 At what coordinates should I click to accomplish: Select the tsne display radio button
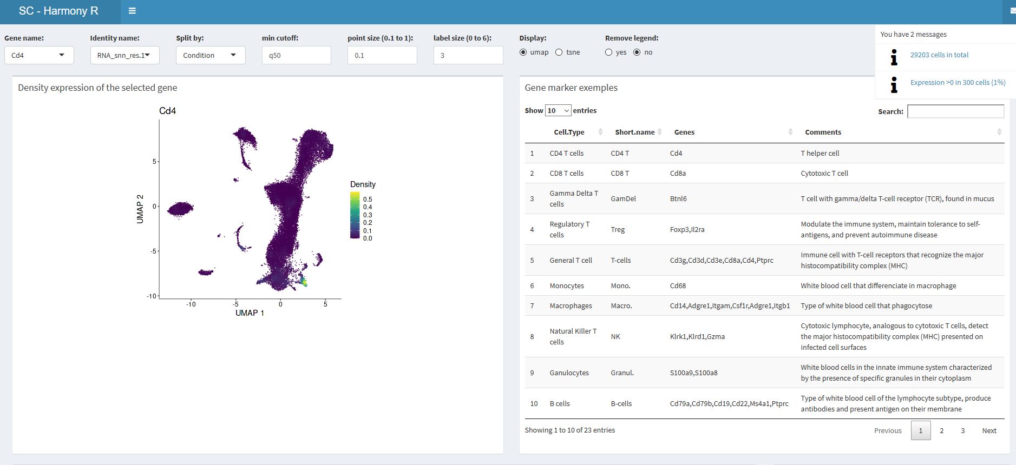click(x=559, y=52)
